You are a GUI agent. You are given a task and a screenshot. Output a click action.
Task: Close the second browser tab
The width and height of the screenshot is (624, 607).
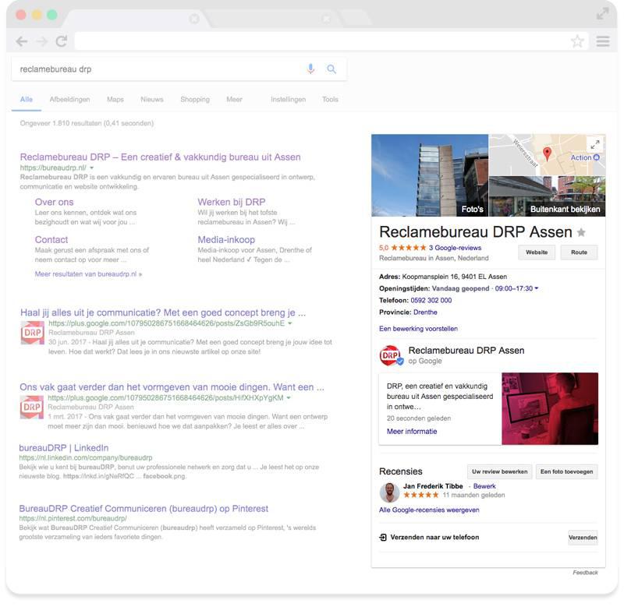pos(326,19)
